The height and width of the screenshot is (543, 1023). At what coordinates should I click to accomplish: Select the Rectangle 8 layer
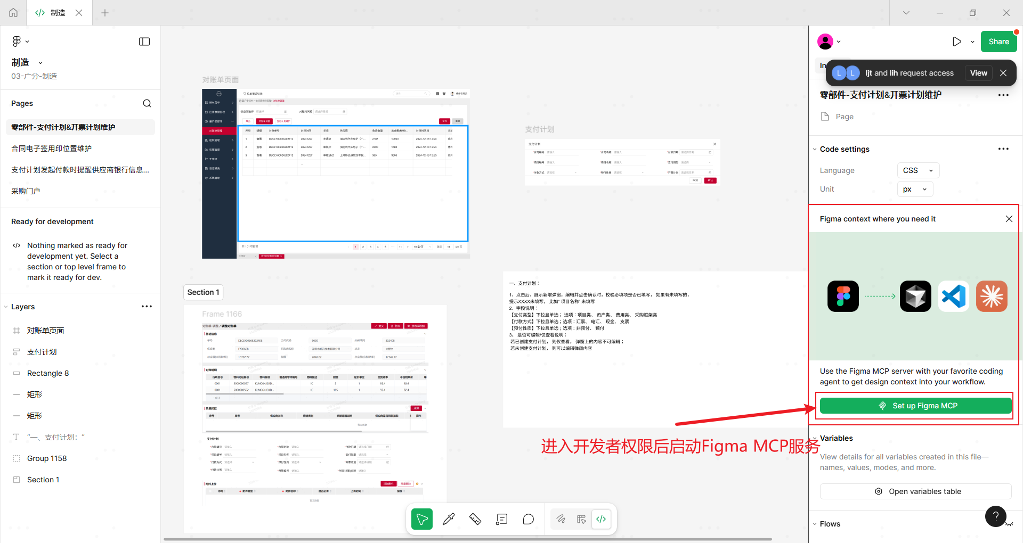[48, 373]
